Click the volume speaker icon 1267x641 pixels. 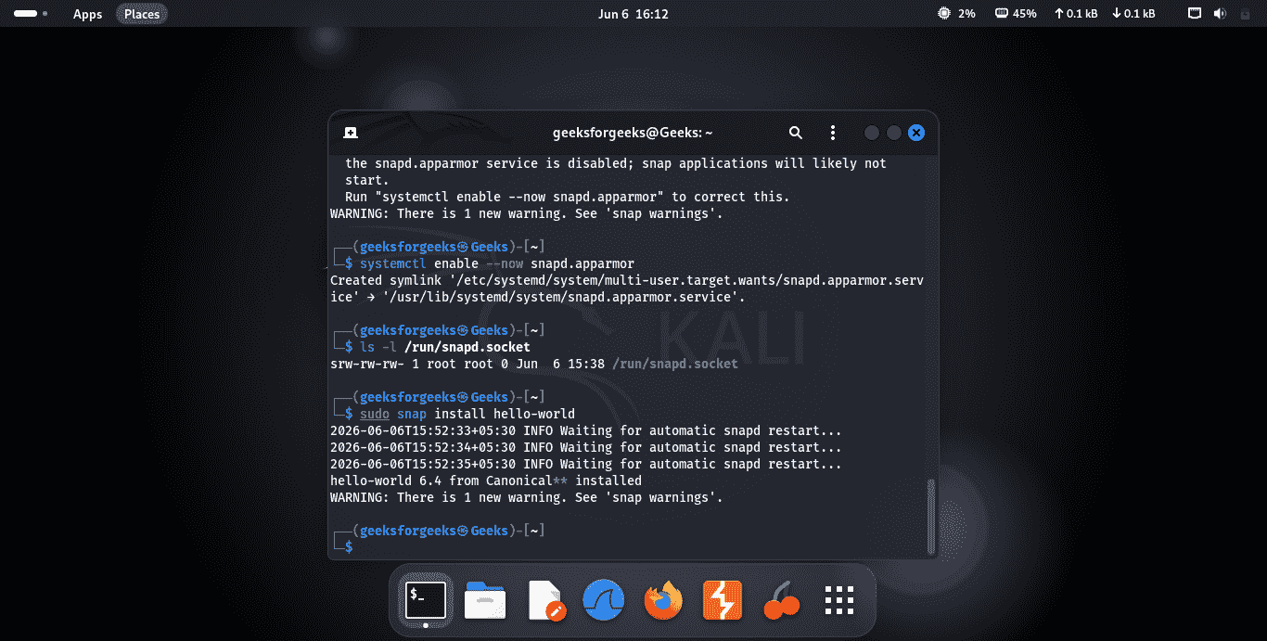tap(1219, 14)
